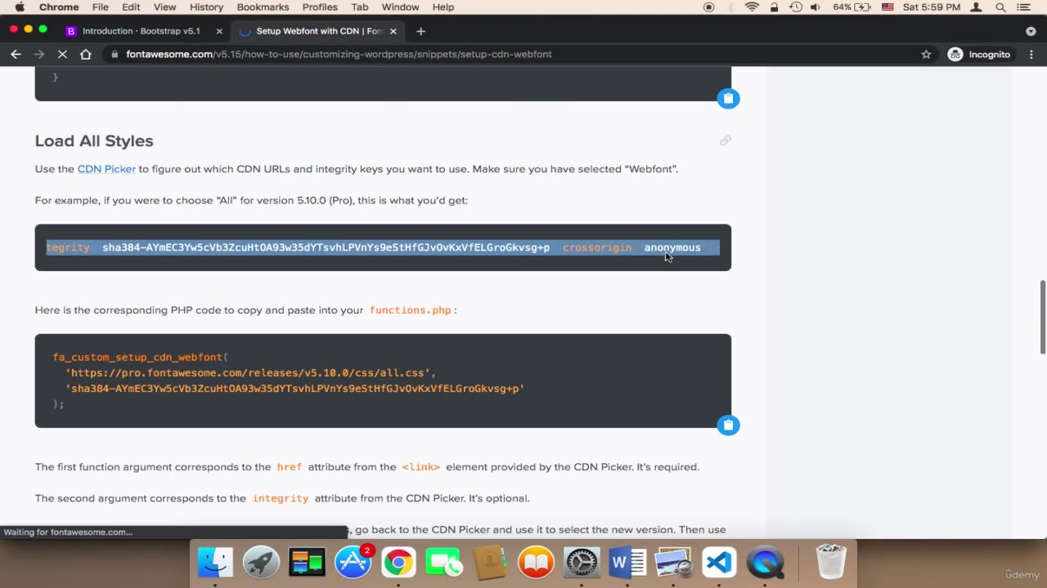This screenshot has height=588, width=1047.
Task: Open Books from the dock
Action: click(x=536, y=563)
